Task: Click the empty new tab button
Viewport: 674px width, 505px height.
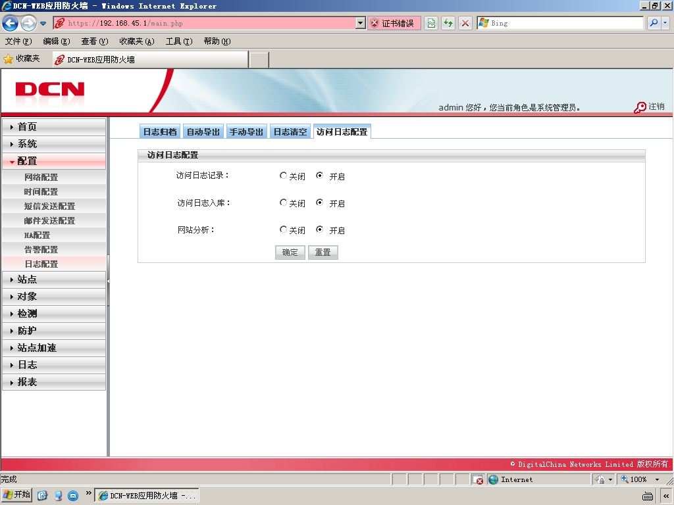Action: click(259, 60)
